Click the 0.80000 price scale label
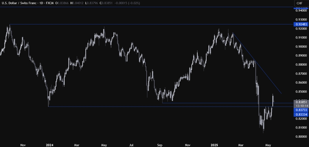 301,137
